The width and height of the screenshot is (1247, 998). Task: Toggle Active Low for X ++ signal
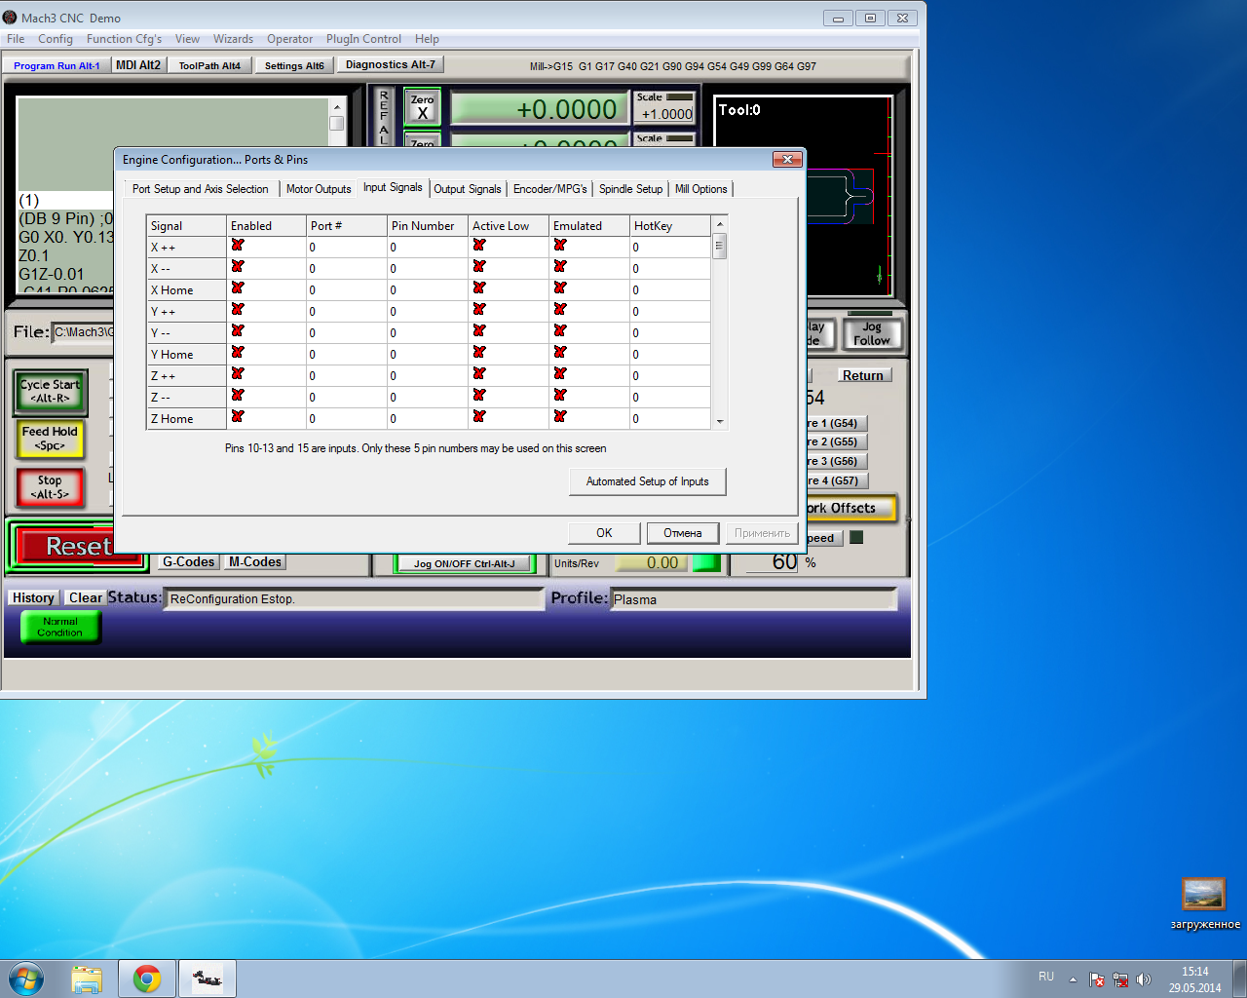(x=479, y=246)
